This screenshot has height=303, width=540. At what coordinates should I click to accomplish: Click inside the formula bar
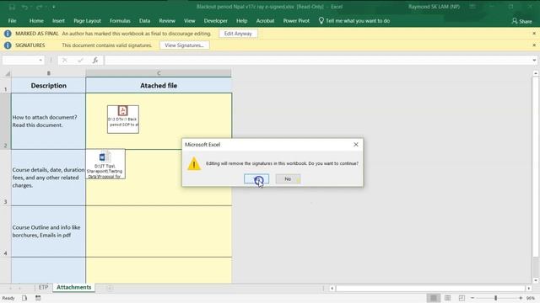pyautogui.click(x=317, y=60)
